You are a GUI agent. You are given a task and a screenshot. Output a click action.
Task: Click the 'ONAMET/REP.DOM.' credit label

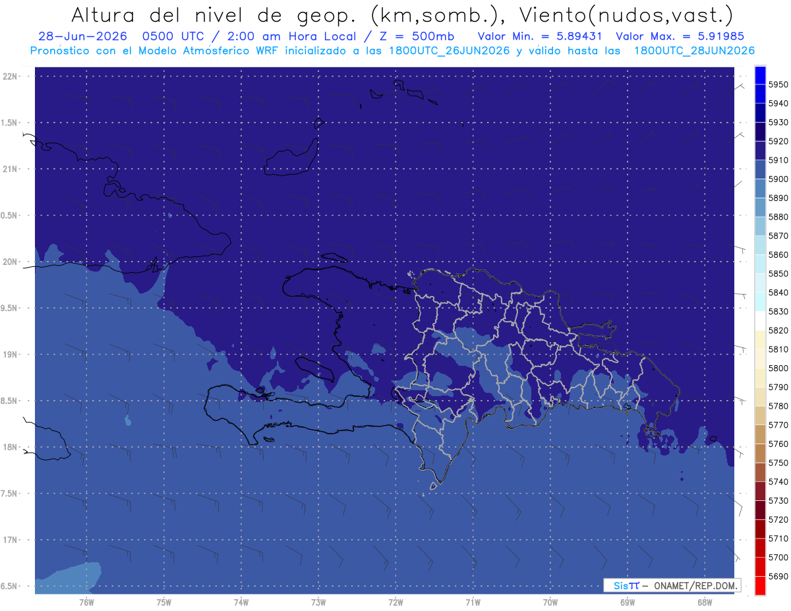(695, 585)
